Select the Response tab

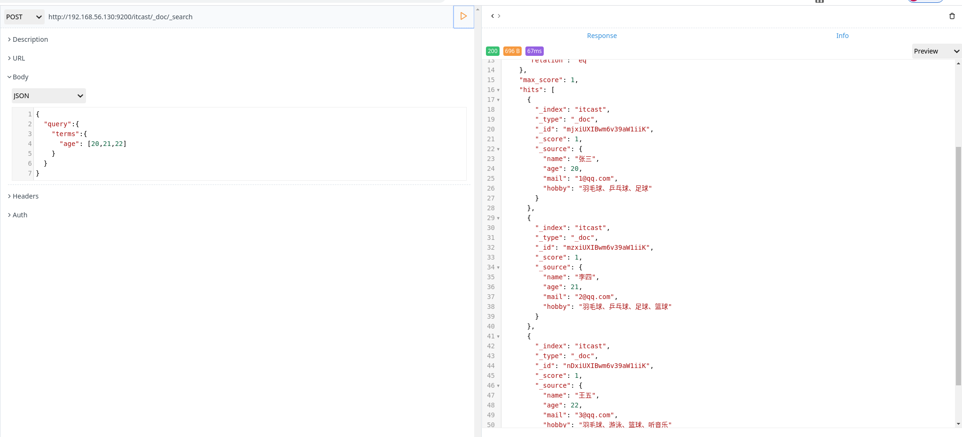coord(601,36)
